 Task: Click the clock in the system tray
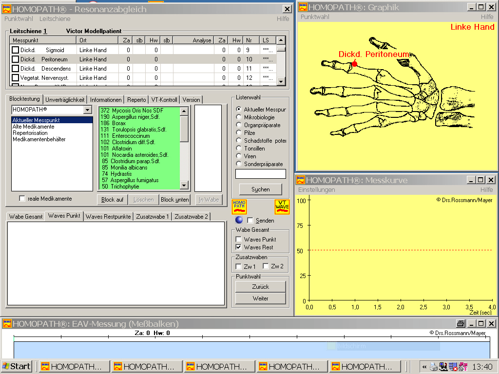(x=482, y=367)
